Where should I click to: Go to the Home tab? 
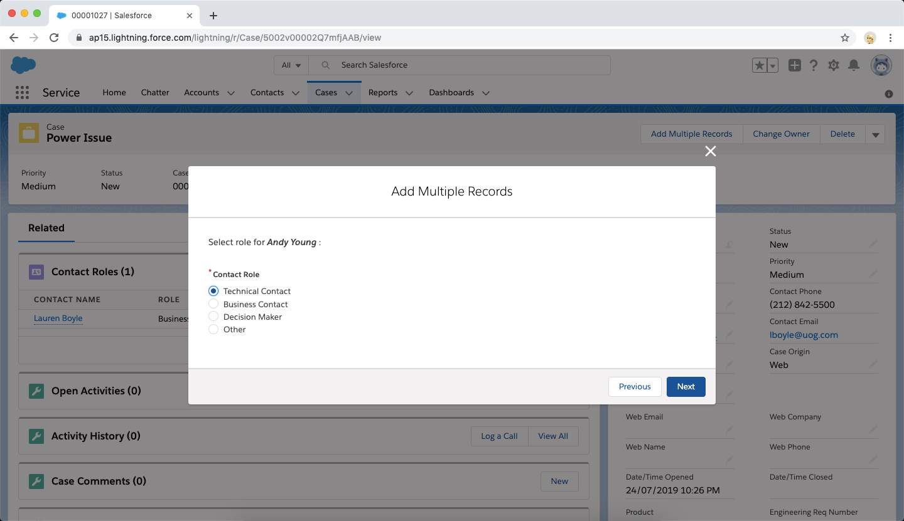pyautogui.click(x=114, y=93)
